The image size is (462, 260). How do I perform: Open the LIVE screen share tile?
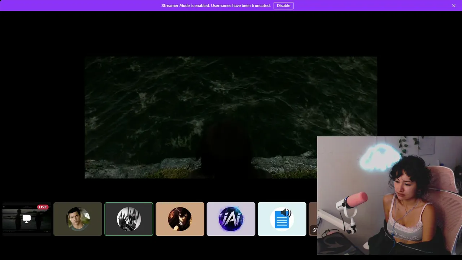point(27,219)
